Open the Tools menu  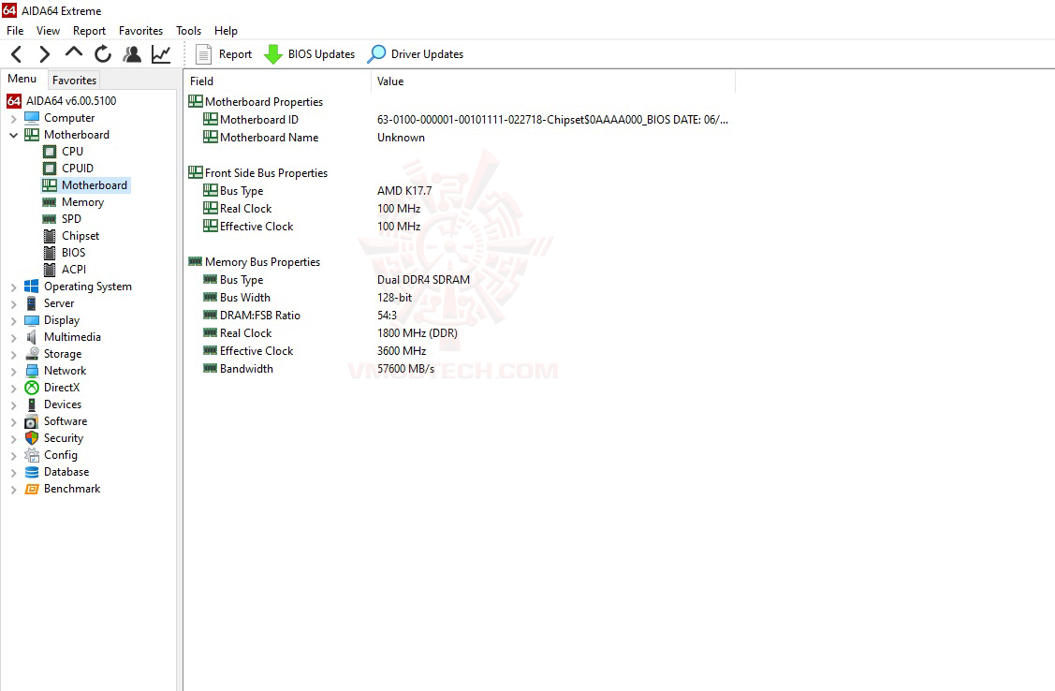pyautogui.click(x=188, y=30)
